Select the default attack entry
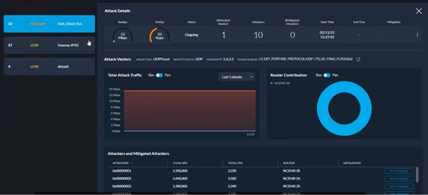The height and width of the screenshot is (195, 428). 49,66
